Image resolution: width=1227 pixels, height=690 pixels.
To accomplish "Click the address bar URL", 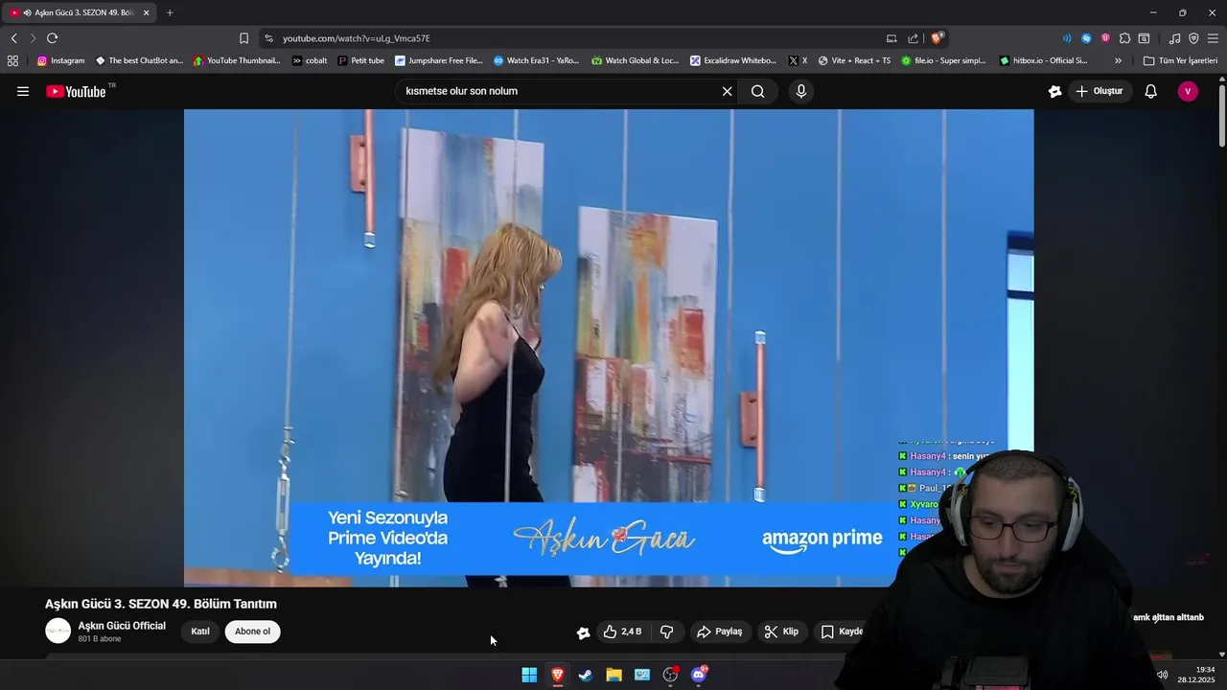I will 357,38.
